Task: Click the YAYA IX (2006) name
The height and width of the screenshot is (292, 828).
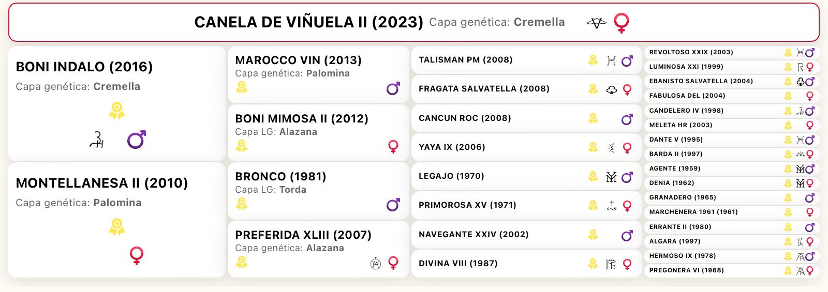Action: click(452, 147)
